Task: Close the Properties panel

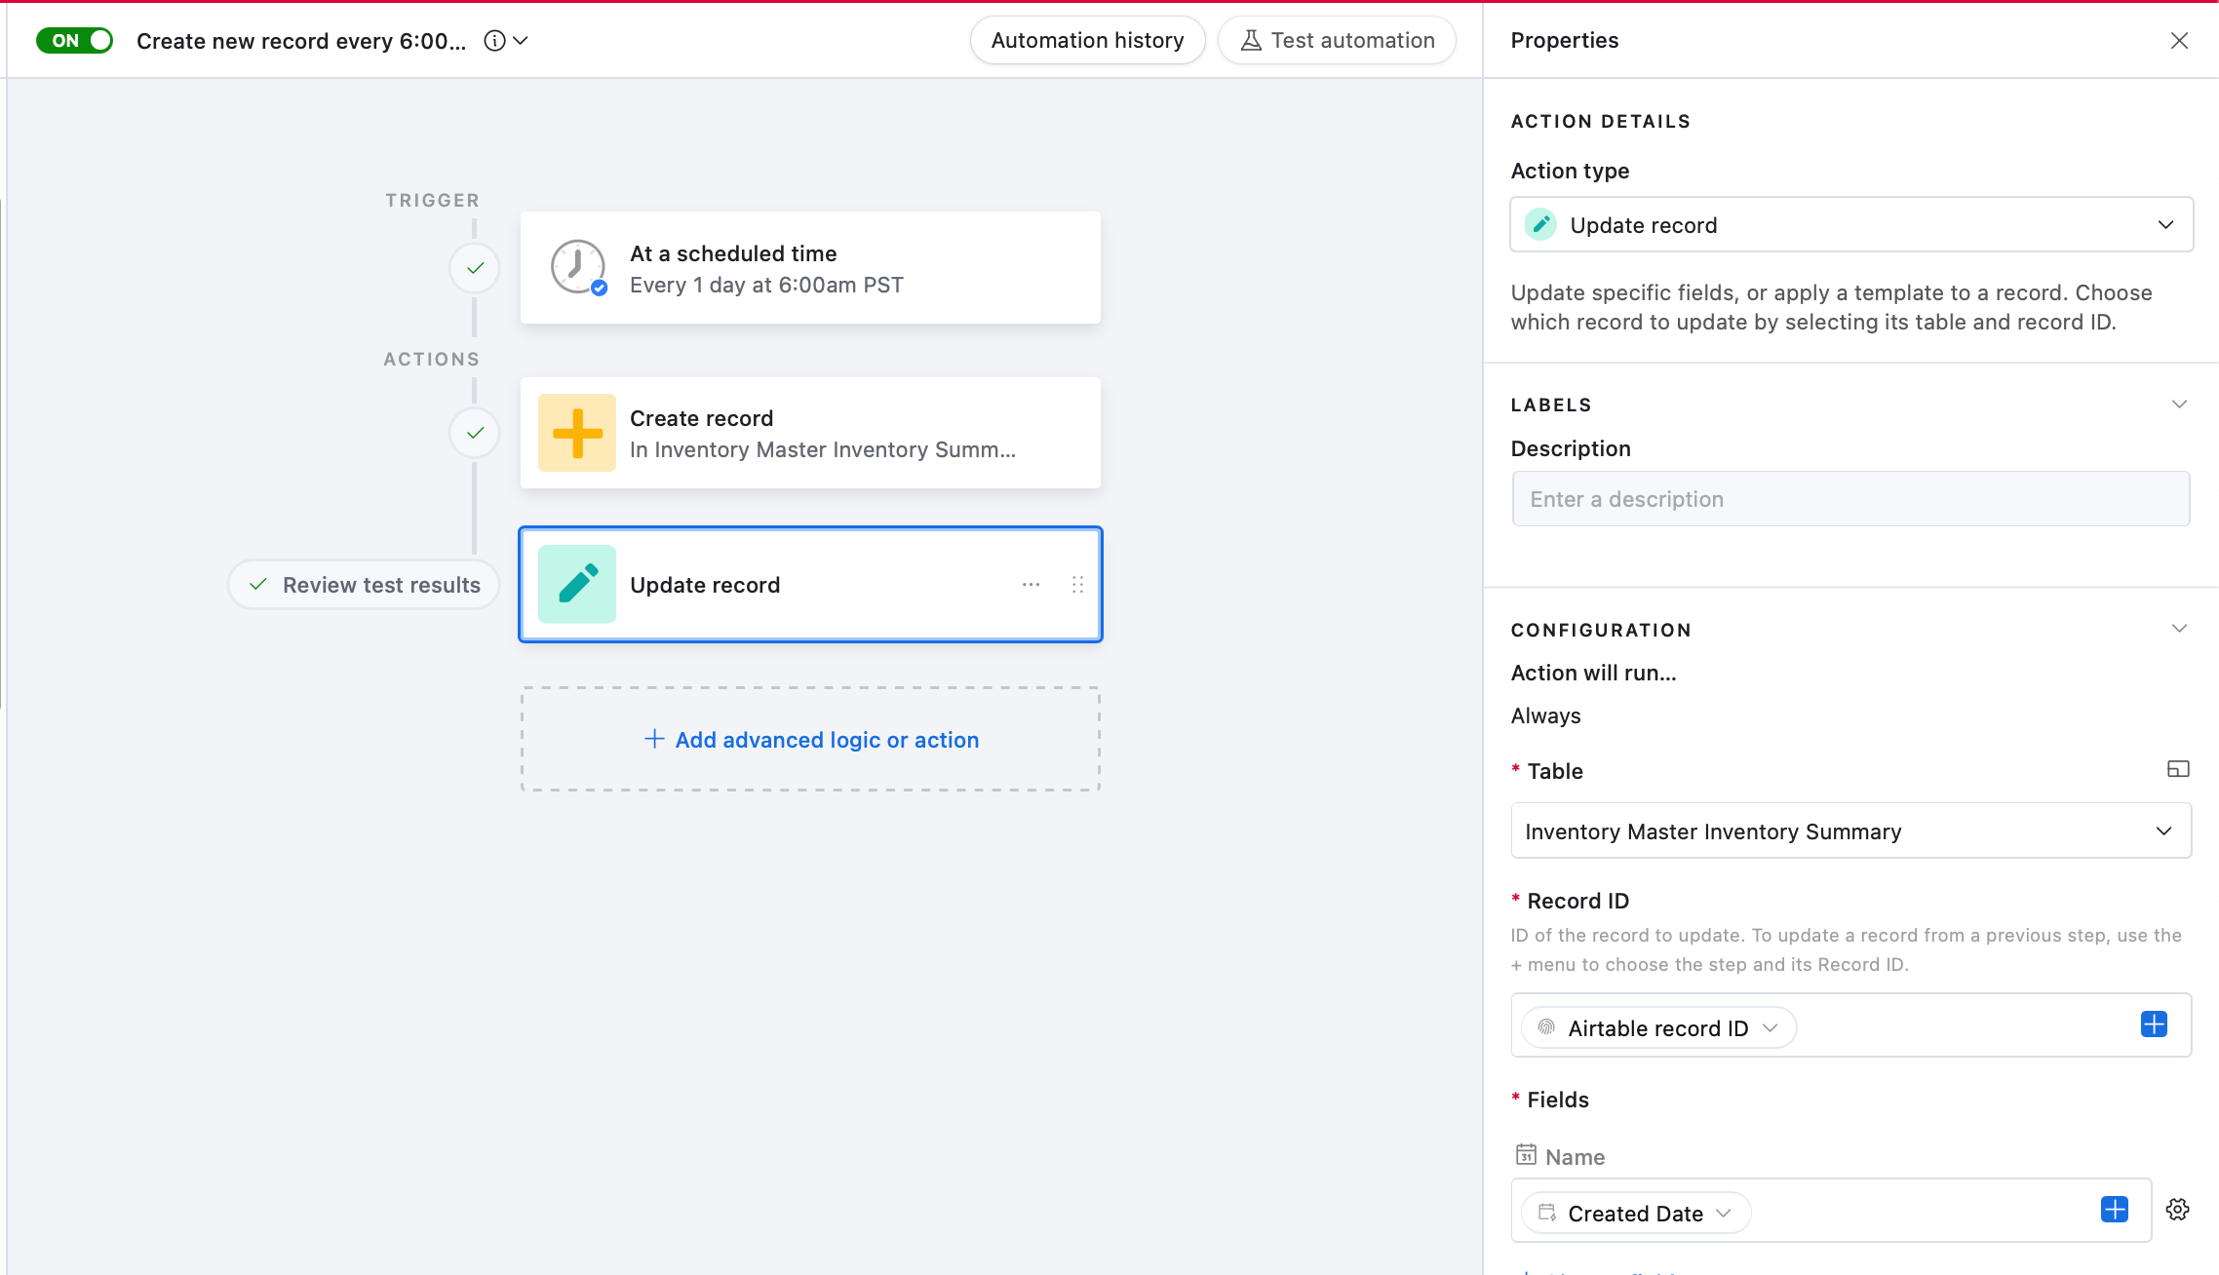Action: pyautogui.click(x=2179, y=40)
